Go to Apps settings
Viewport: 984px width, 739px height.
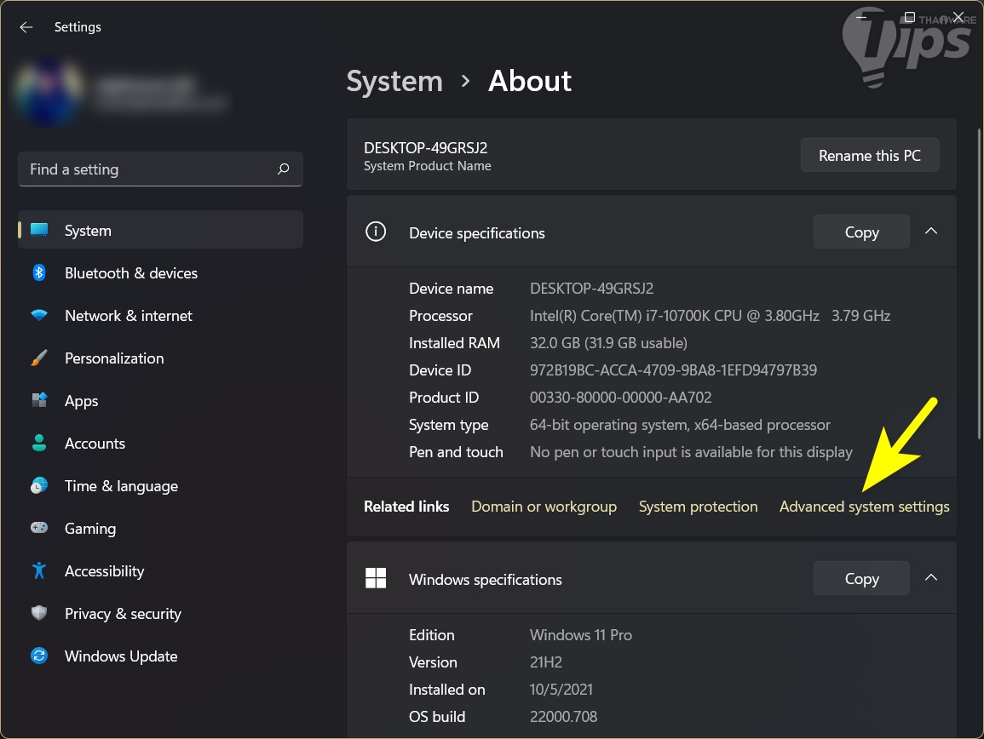(x=81, y=401)
